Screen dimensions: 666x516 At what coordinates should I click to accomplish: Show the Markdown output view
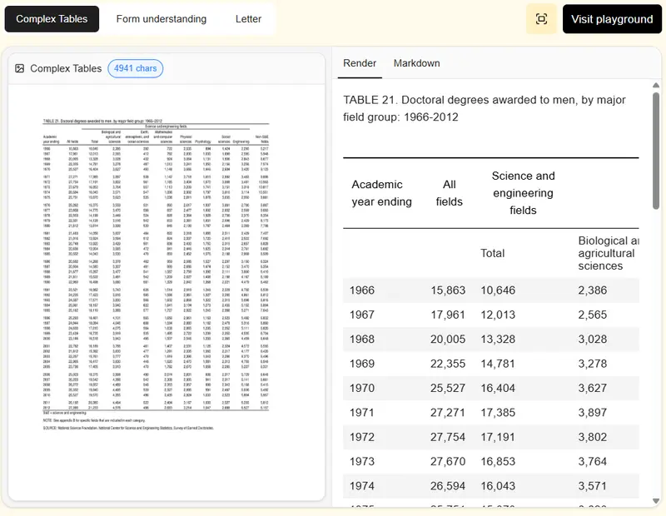pos(416,63)
